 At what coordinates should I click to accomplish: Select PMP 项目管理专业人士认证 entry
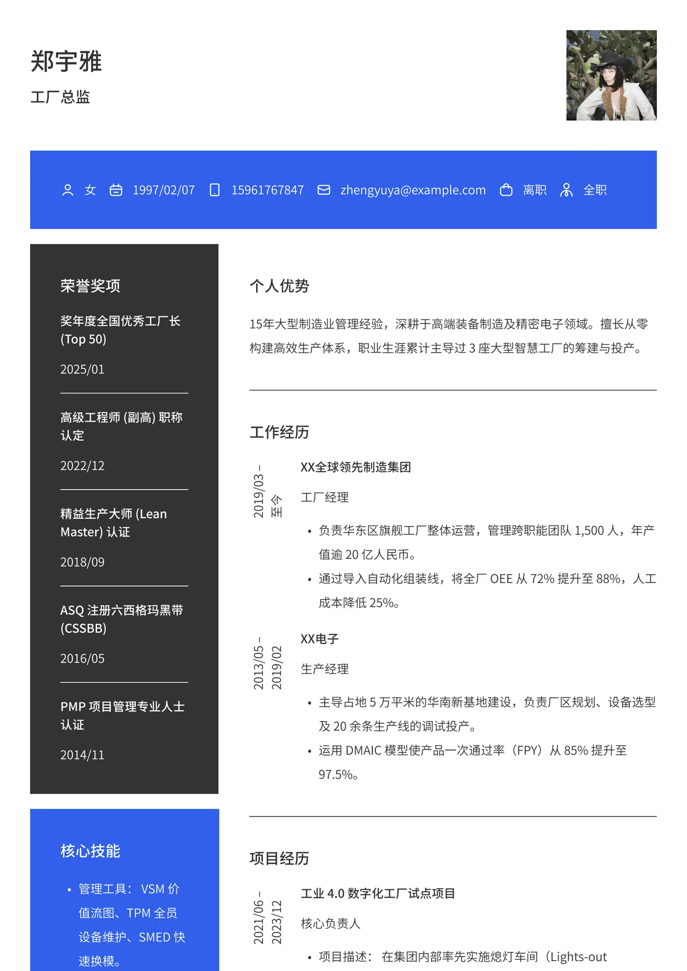click(x=122, y=716)
